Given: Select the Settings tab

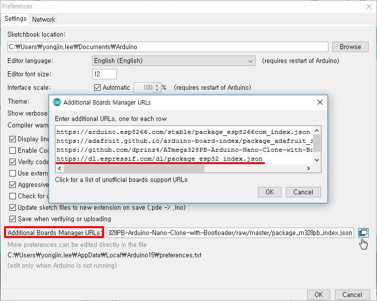Looking at the screenshot, I should click(15, 19).
